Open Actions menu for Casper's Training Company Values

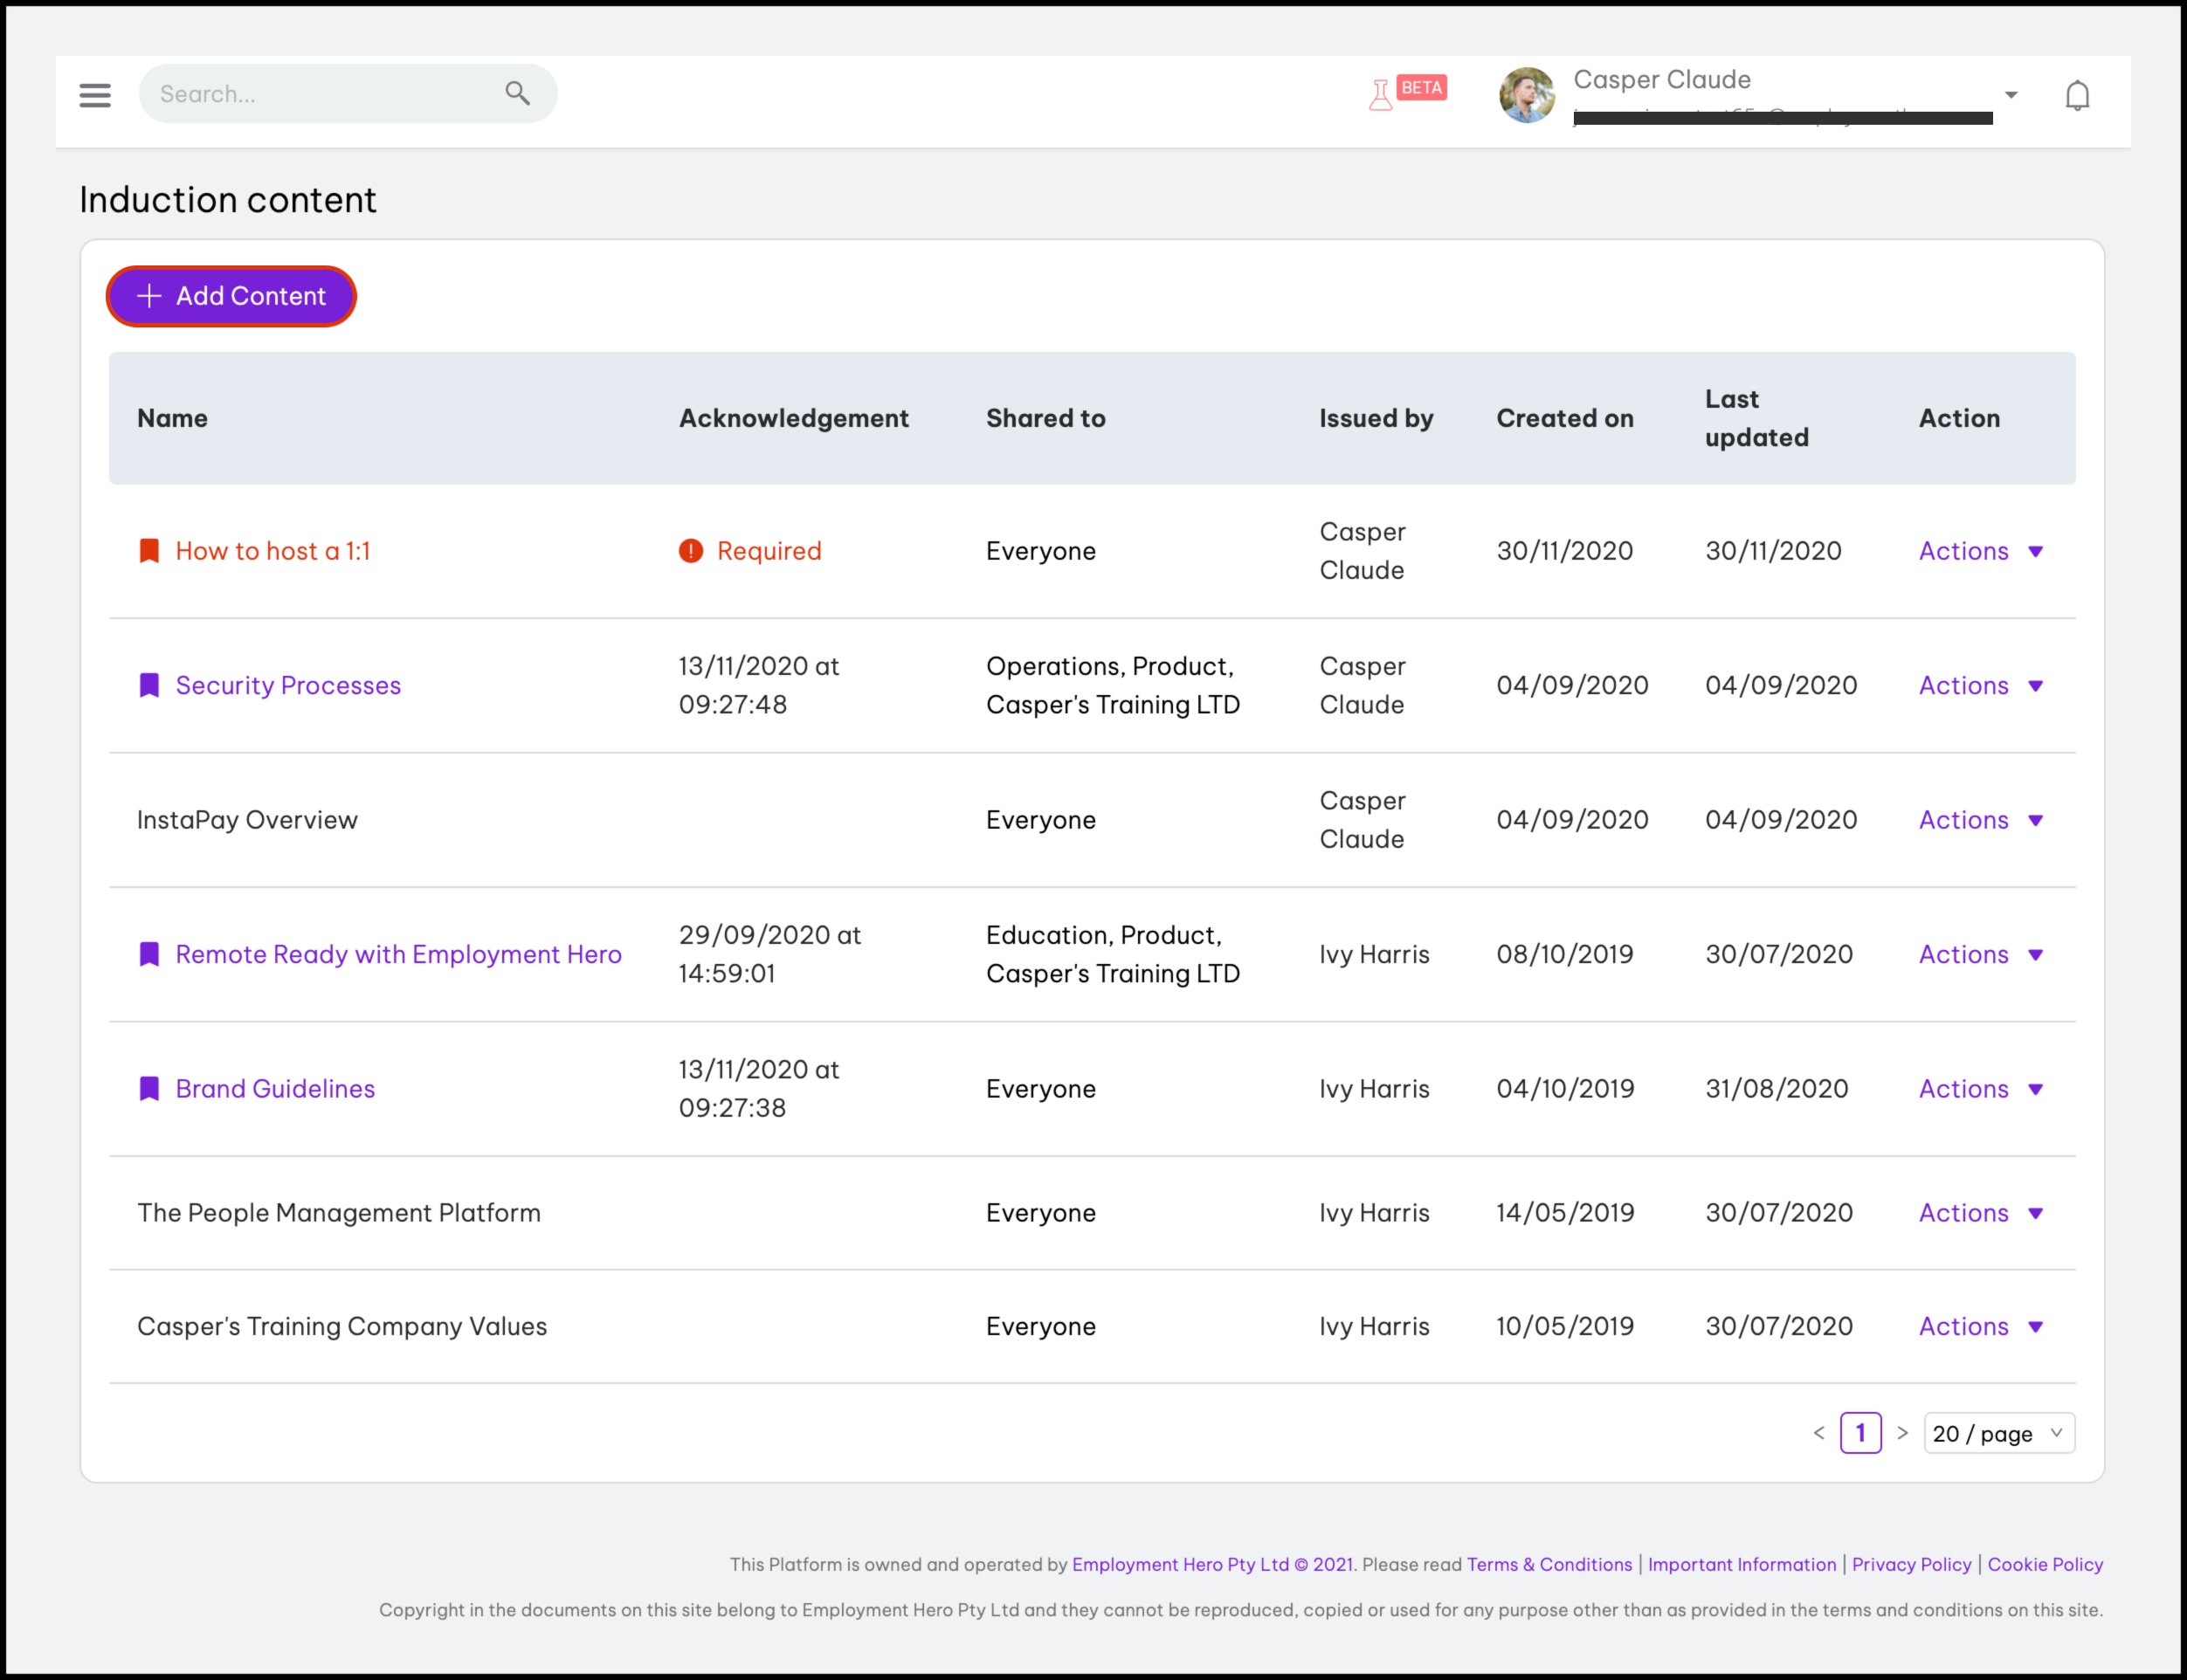[1980, 1326]
